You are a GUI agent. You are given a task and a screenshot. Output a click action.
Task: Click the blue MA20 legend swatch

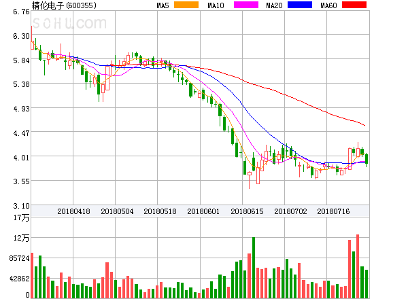pyautogui.click(x=300, y=5)
